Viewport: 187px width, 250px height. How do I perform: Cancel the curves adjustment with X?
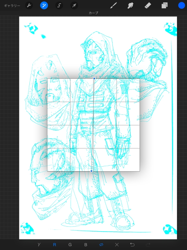coord(117,245)
